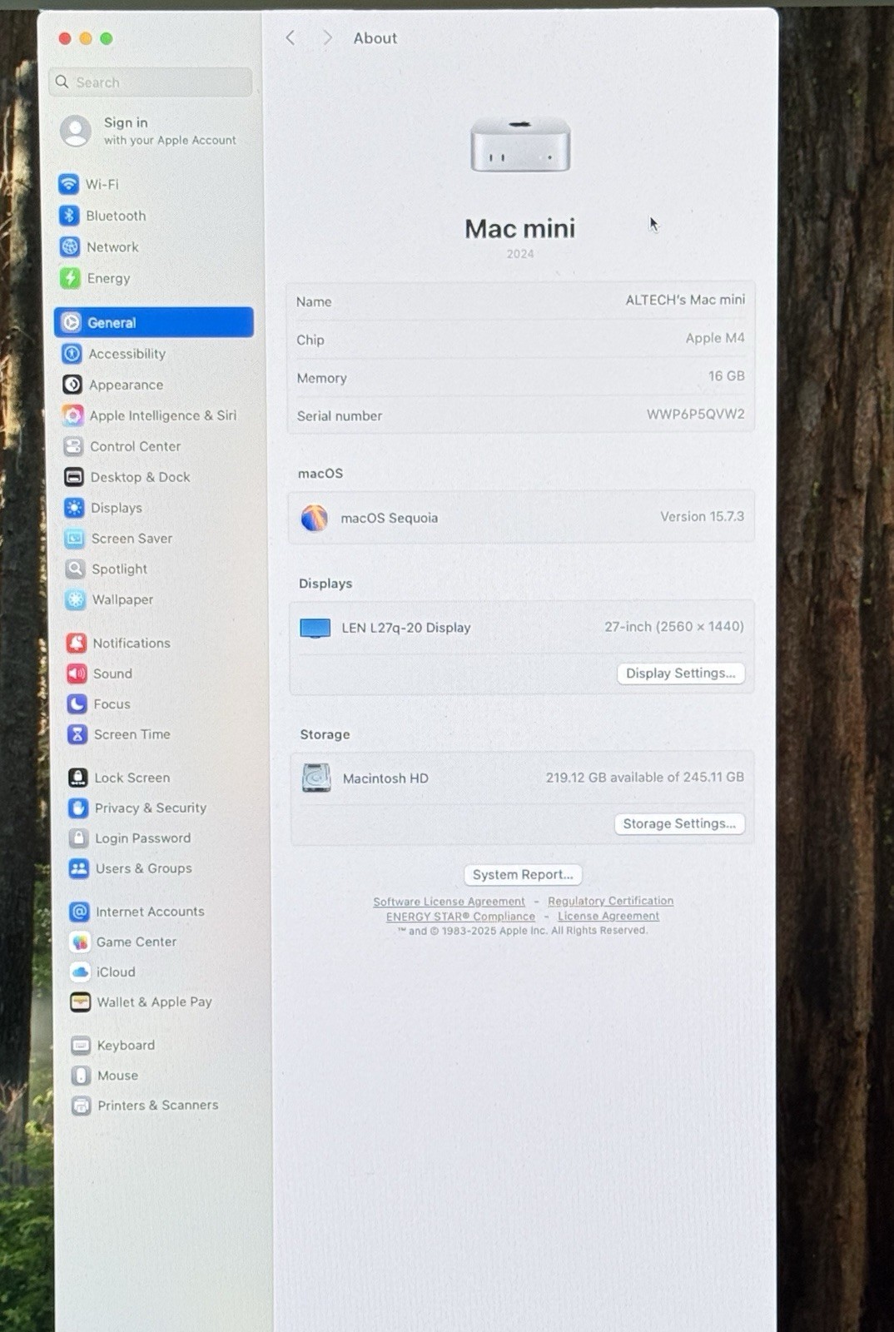The height and width of the screenshot is (1332, 894).
Task: Open the Software License Agreement link
Action: (449, 902)
